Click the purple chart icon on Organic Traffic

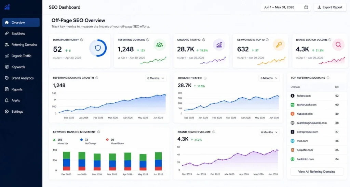click(x=219, y=45)
